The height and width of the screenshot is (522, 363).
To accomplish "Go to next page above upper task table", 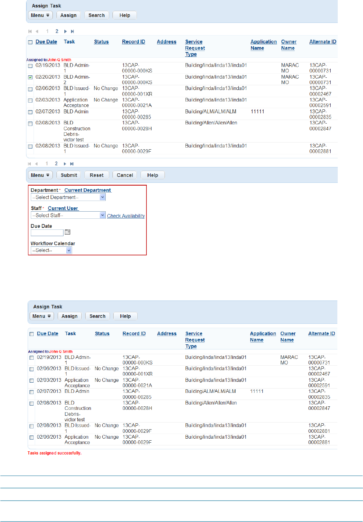I will 65,31.
